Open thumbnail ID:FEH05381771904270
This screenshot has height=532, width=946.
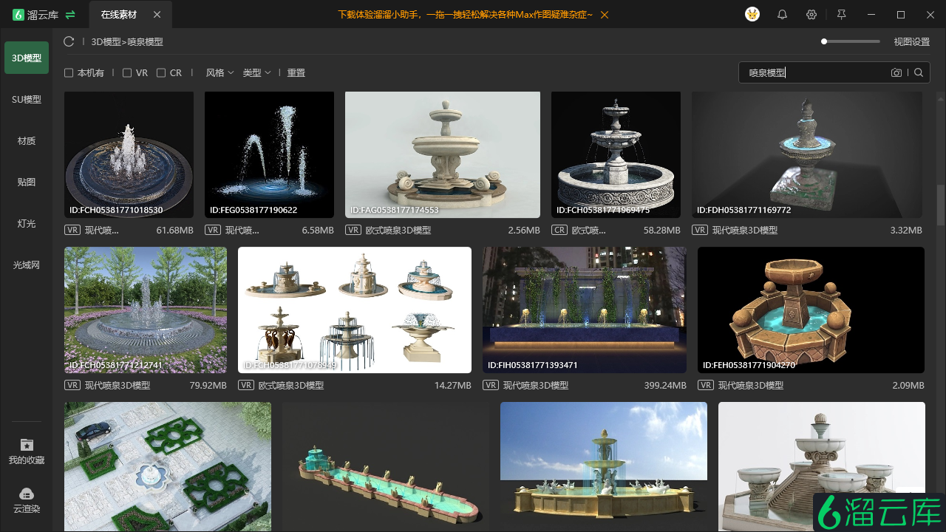click(811, 310)
